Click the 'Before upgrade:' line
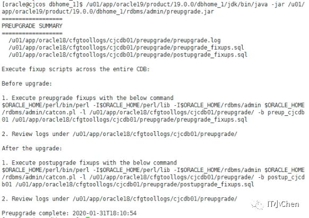The height and width of the screenshot is (218, 309). coord(27,84)
